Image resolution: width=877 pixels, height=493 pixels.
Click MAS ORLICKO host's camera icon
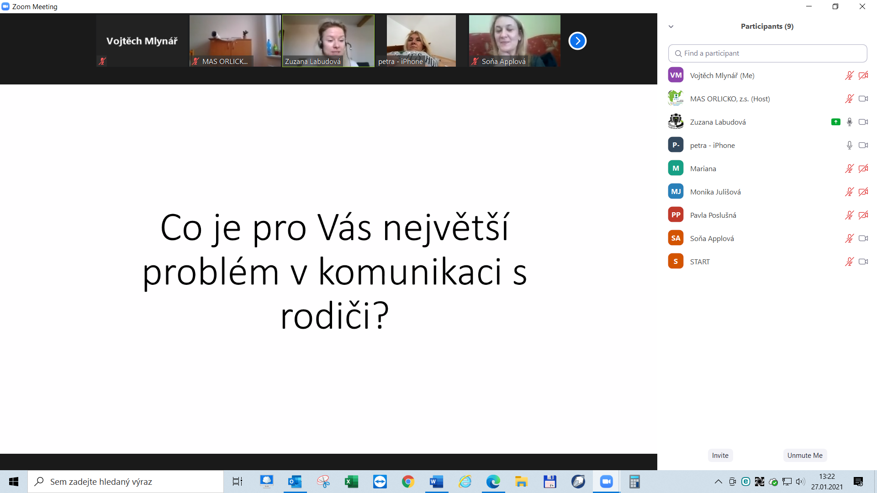pos(863,99)
